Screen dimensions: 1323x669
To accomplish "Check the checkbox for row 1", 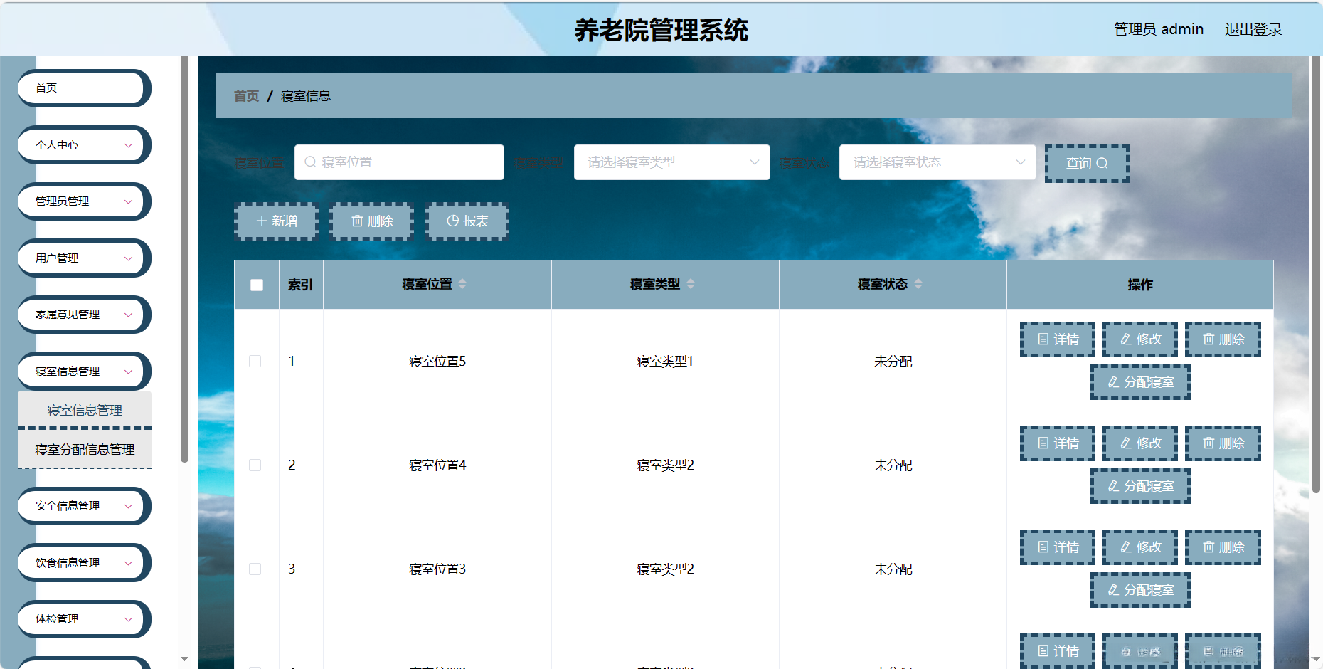I will click(256, 361).
